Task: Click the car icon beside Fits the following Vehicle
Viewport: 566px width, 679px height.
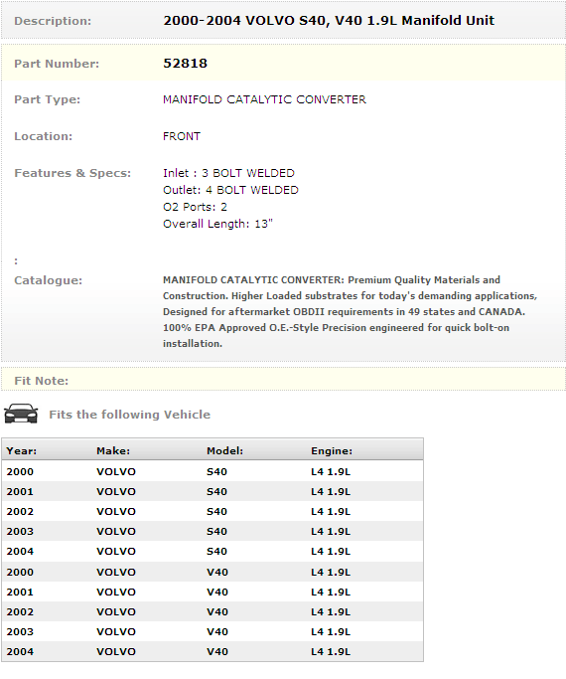Action: (21, 414)
